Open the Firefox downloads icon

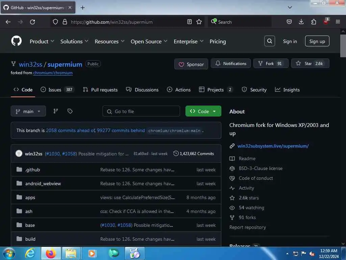pos(301,22)
